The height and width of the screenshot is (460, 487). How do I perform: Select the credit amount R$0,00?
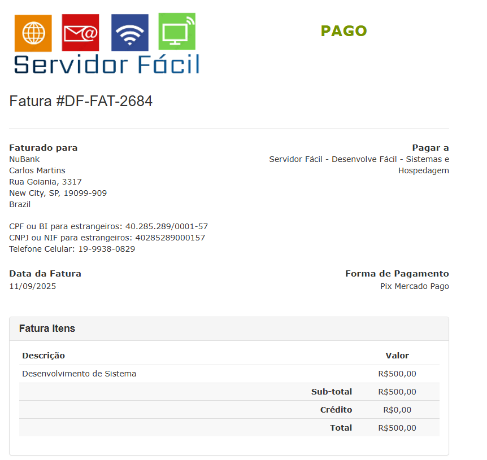(397, 410)
